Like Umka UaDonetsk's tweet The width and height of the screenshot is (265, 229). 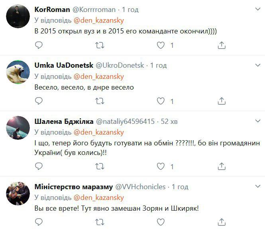(161, 102)
